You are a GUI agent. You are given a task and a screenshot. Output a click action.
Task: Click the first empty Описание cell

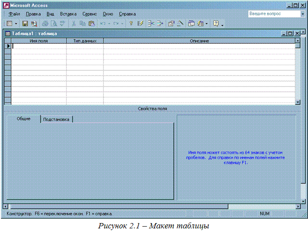tap(199, 46)
